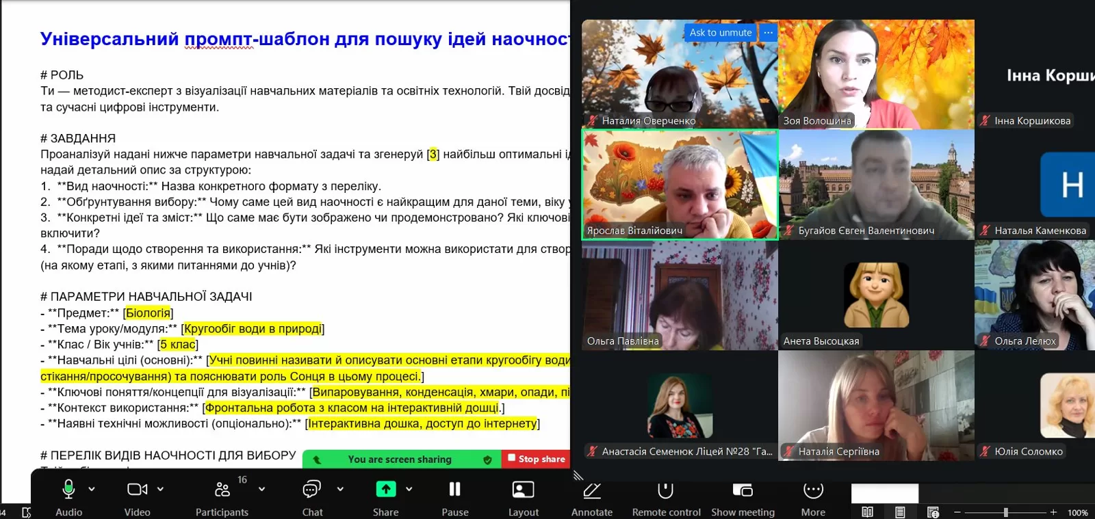Click the red Stop share button
Viewport: 1095px width, 519px height.
click(x=537, y=459)
